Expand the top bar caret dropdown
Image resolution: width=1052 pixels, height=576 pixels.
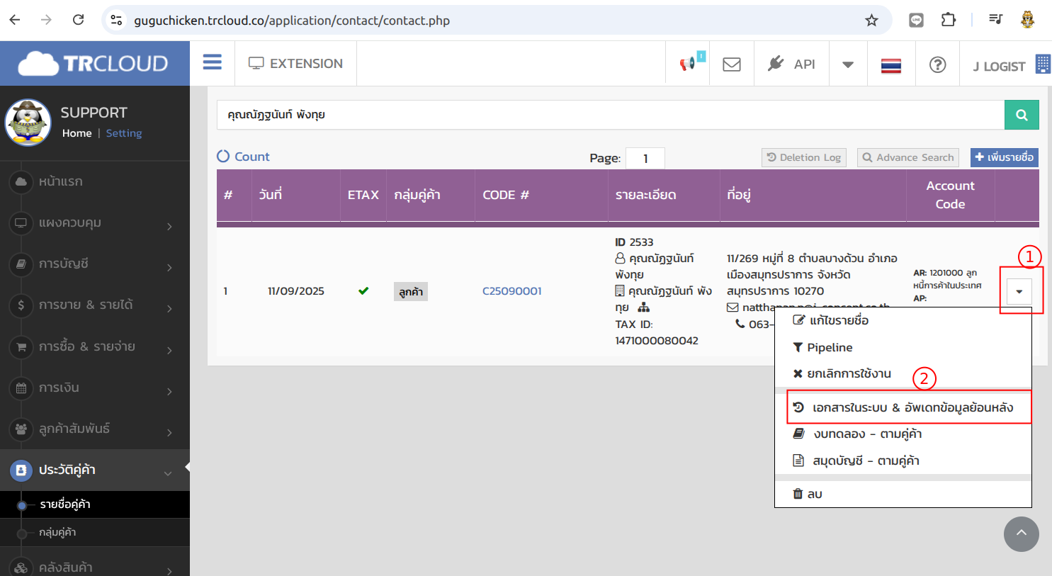847,64
